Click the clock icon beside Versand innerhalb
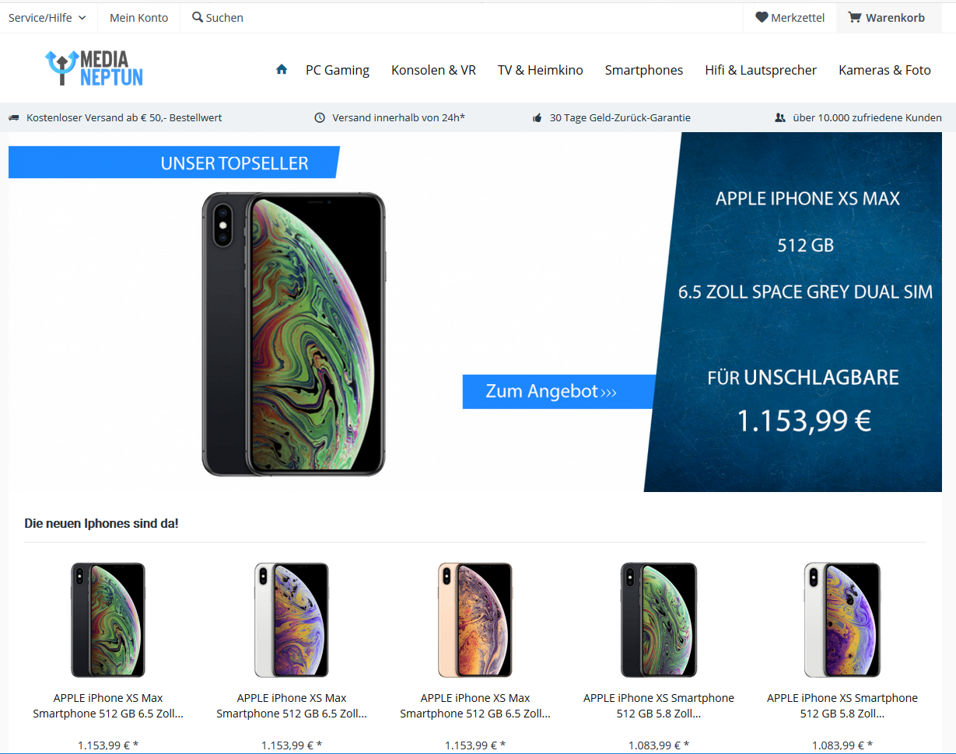Screen dimensions: 956x754 coord(319,118)
